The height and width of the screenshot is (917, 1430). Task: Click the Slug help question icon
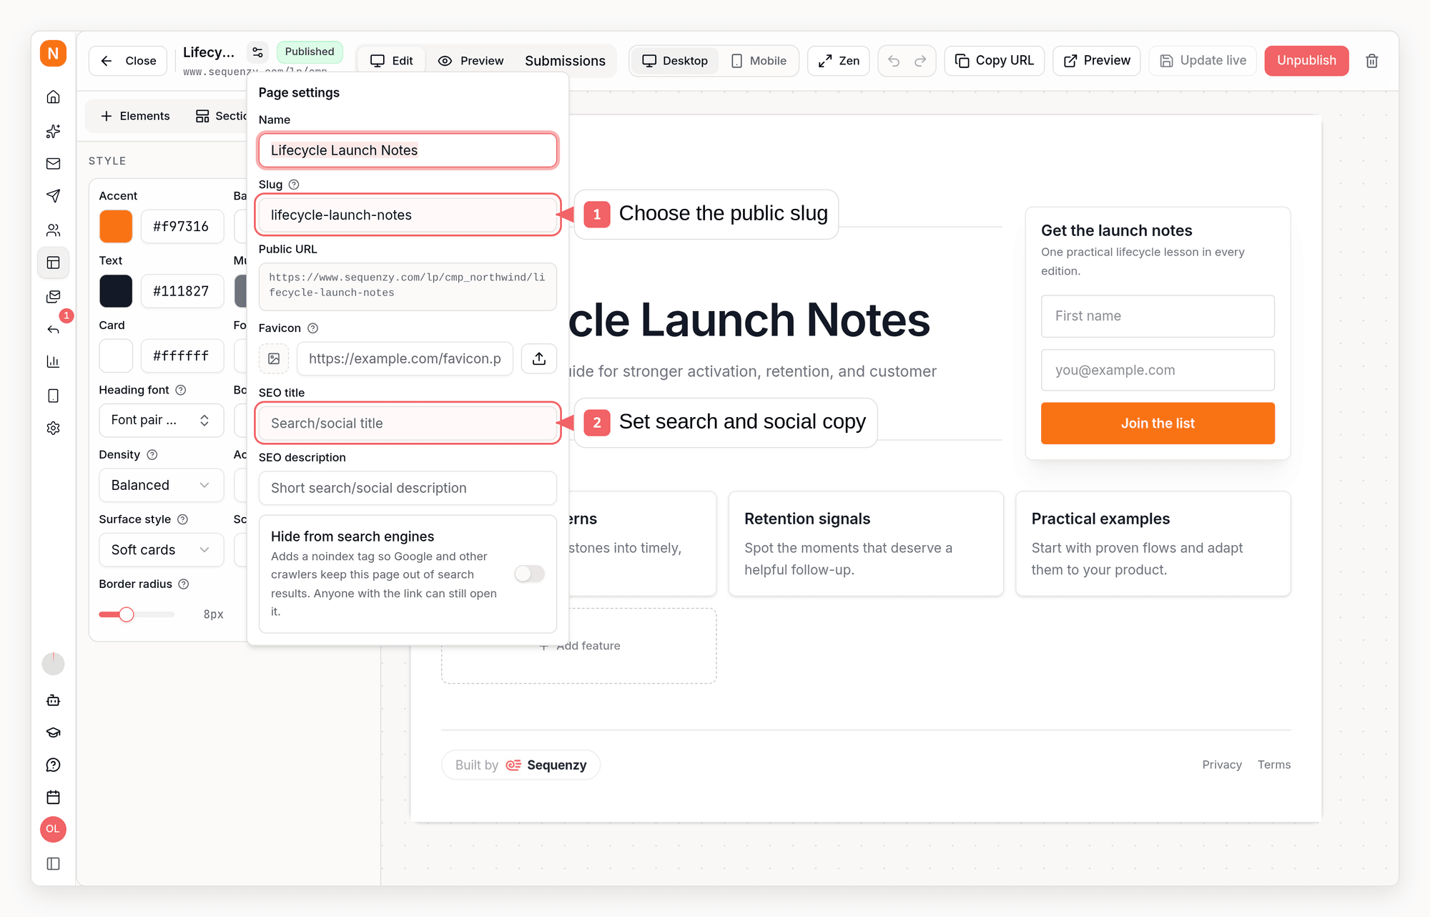click(294, 185)
